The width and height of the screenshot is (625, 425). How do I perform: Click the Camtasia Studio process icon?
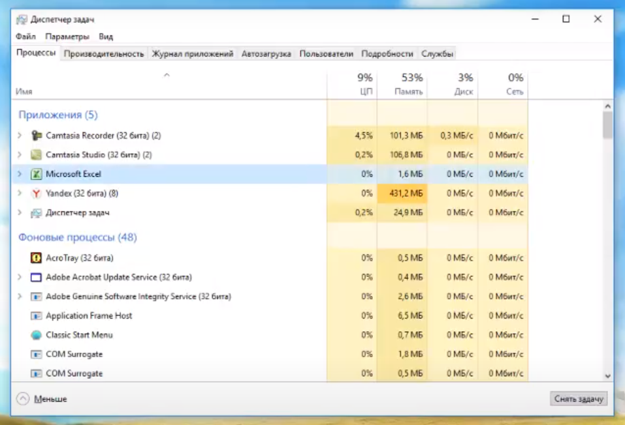(37, 155)
